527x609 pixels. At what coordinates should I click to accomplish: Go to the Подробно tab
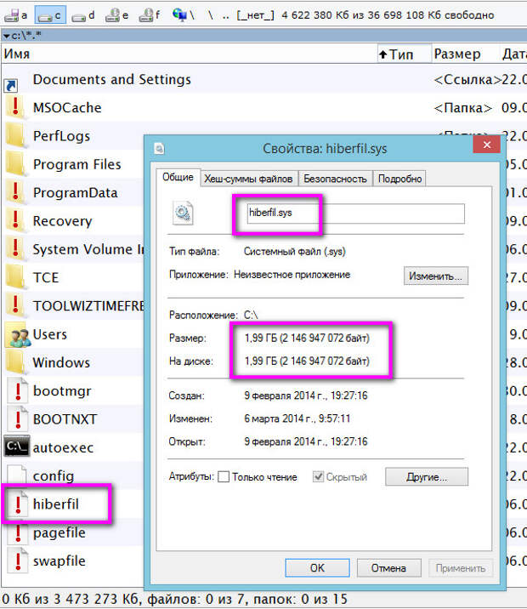pyautogui.click(x=399, y=179)
